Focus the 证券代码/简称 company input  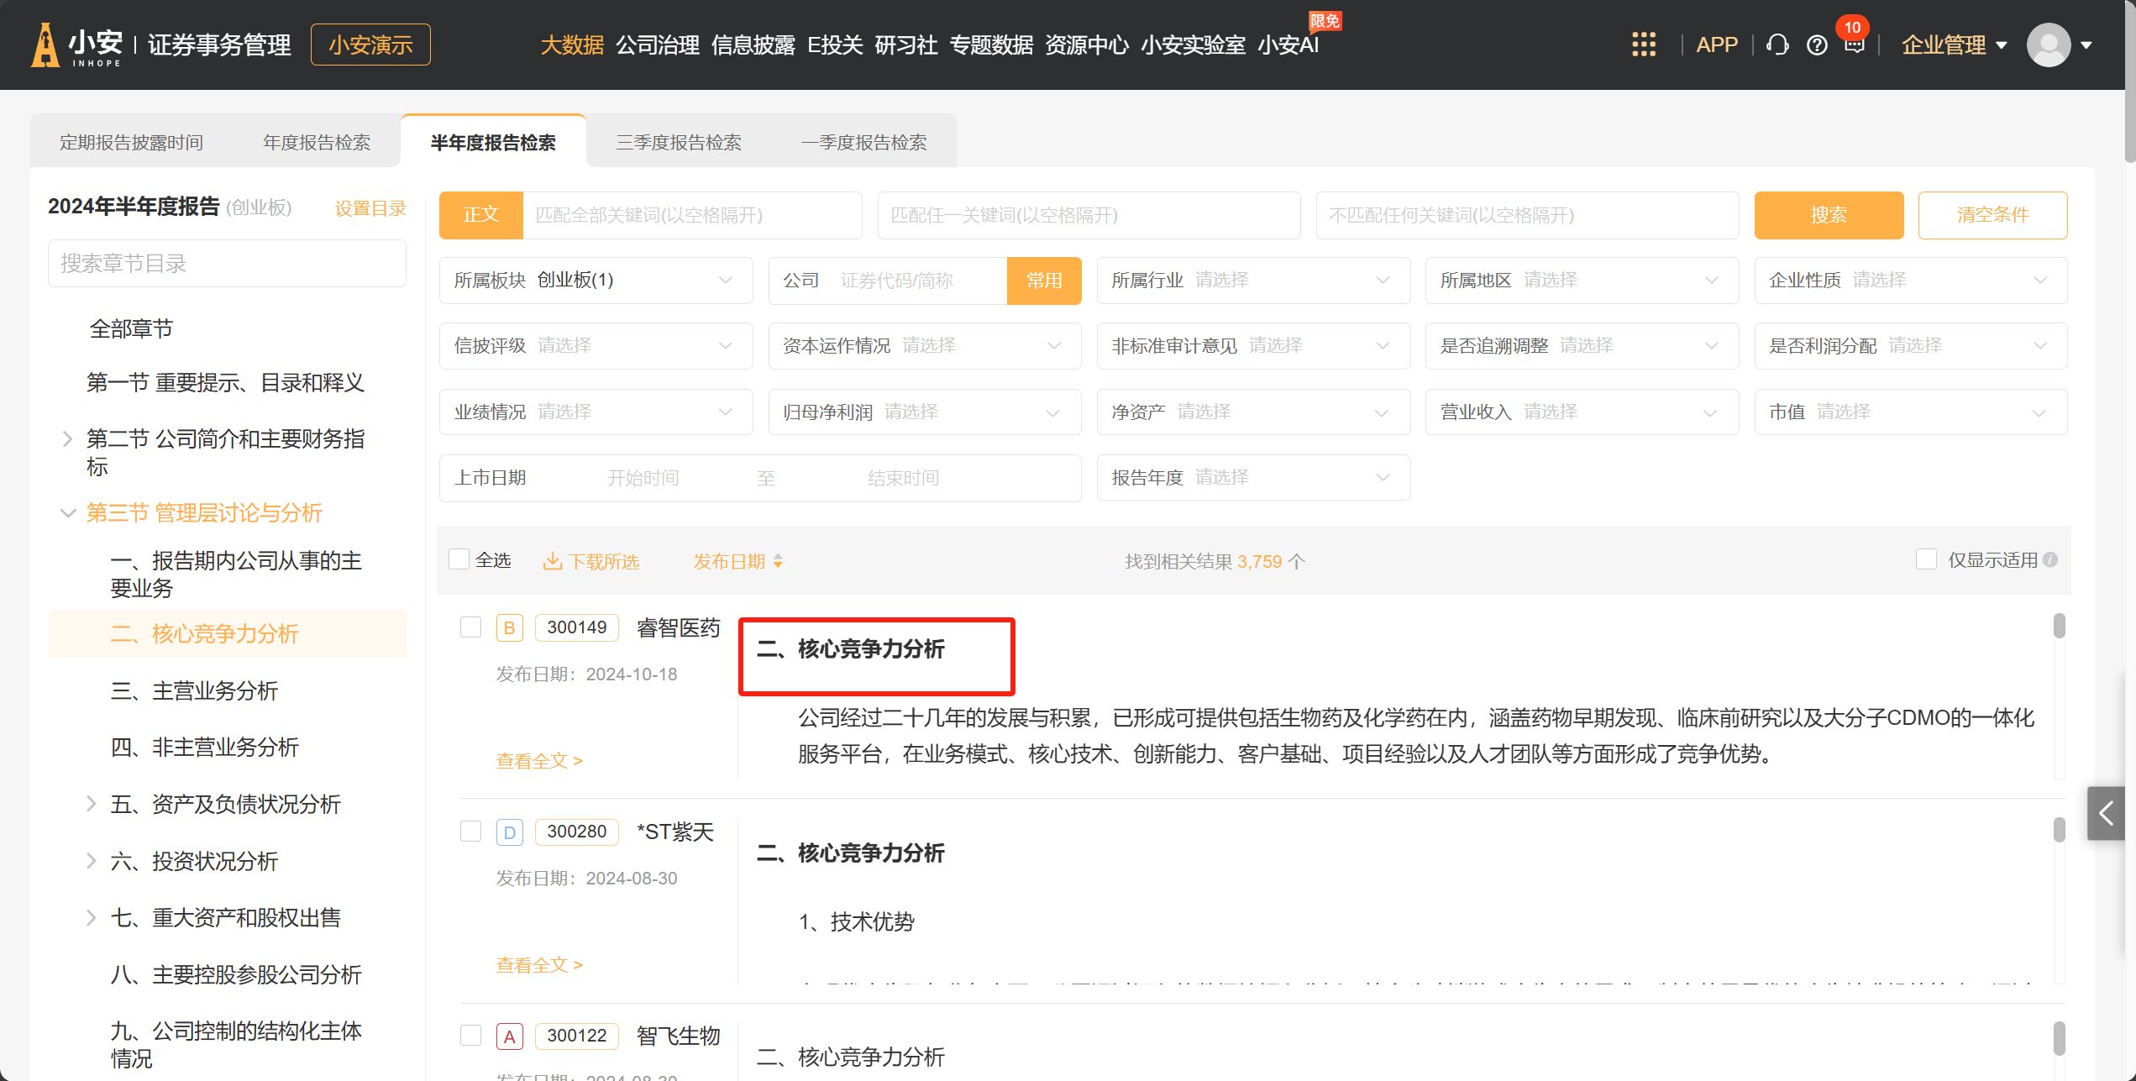(920, 281)
